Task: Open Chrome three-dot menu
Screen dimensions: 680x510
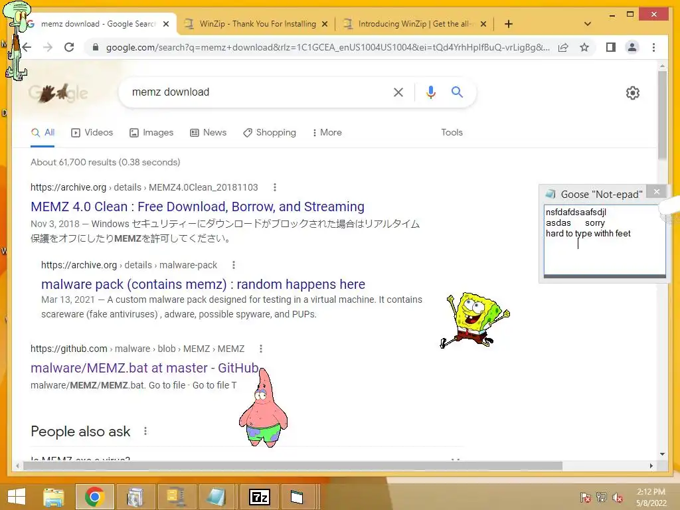Action: point(653,47)
